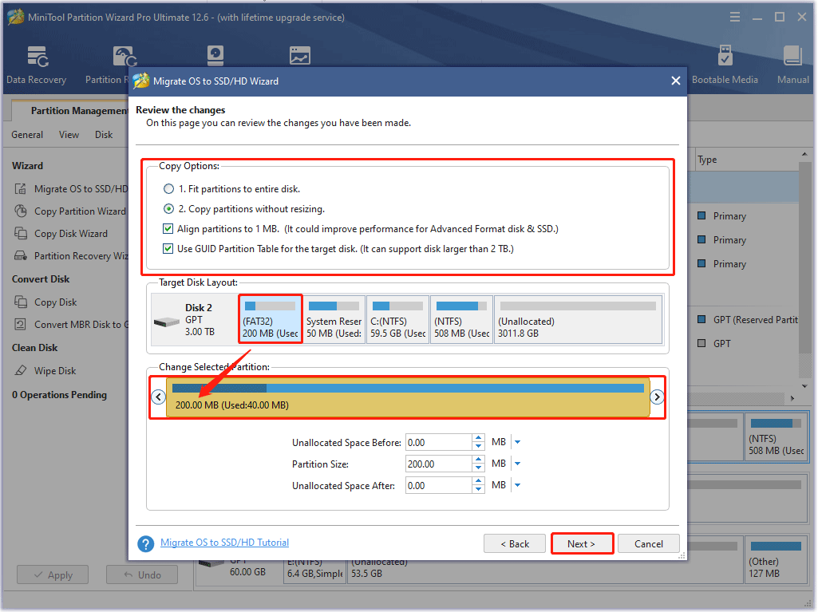Image resolution: width=818 pixels, height=612 pixels.
Task: Click the blue help question mark icon
Action: (x=145, y=543)
